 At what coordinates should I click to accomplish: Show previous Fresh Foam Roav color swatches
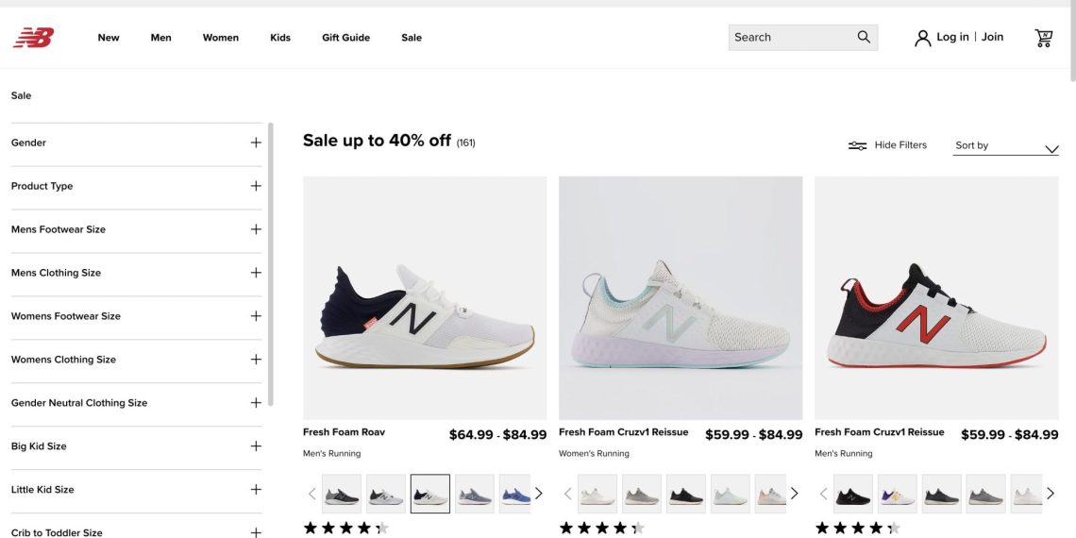click(312, 494)
